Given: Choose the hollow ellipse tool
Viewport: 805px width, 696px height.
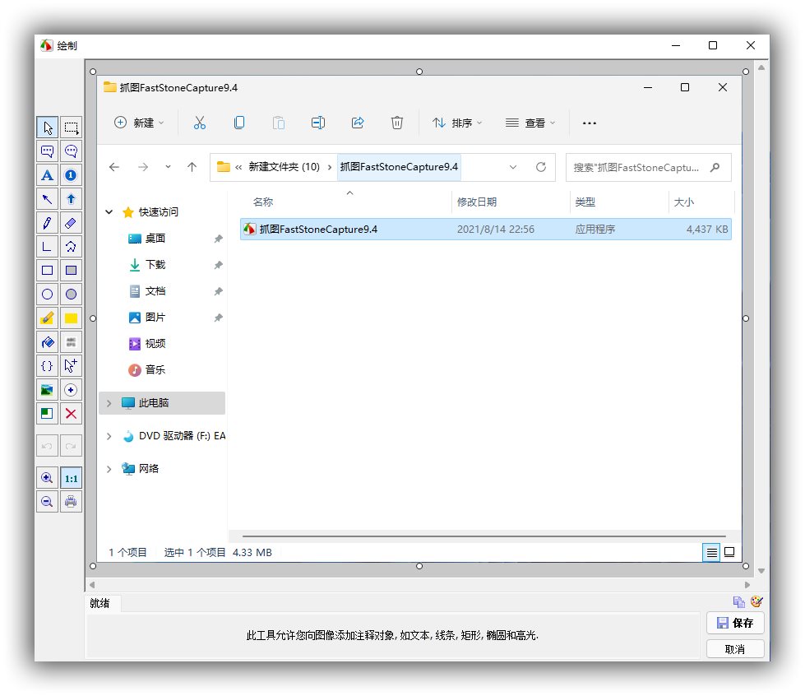Looking at the screenshot, I should (47, 295).
